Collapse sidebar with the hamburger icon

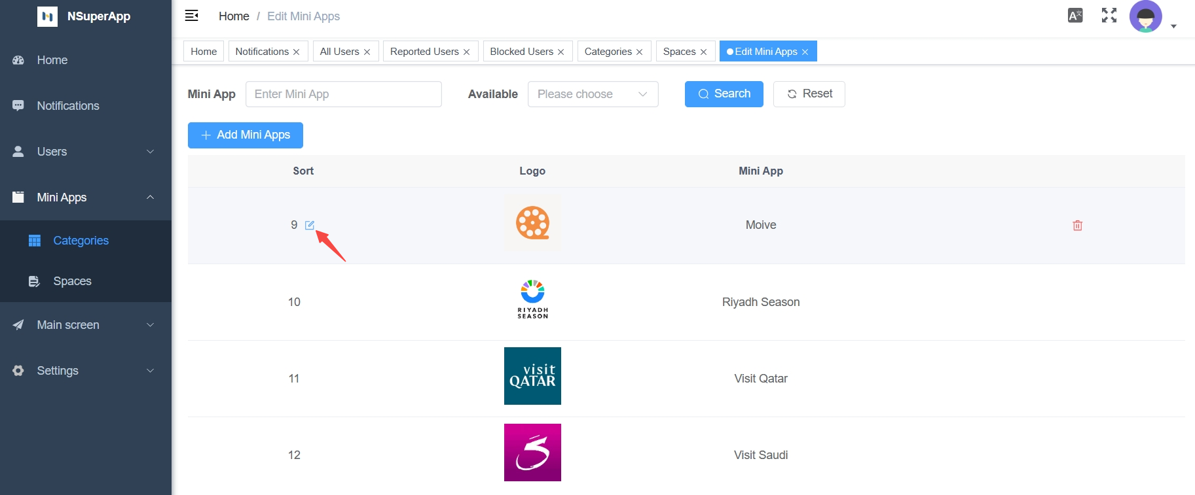coord(192,16)
